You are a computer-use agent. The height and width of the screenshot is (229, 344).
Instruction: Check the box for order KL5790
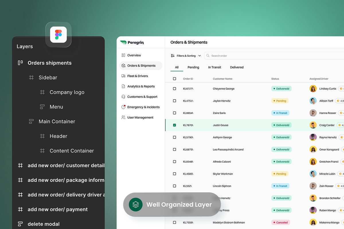[x=175, y=137]
